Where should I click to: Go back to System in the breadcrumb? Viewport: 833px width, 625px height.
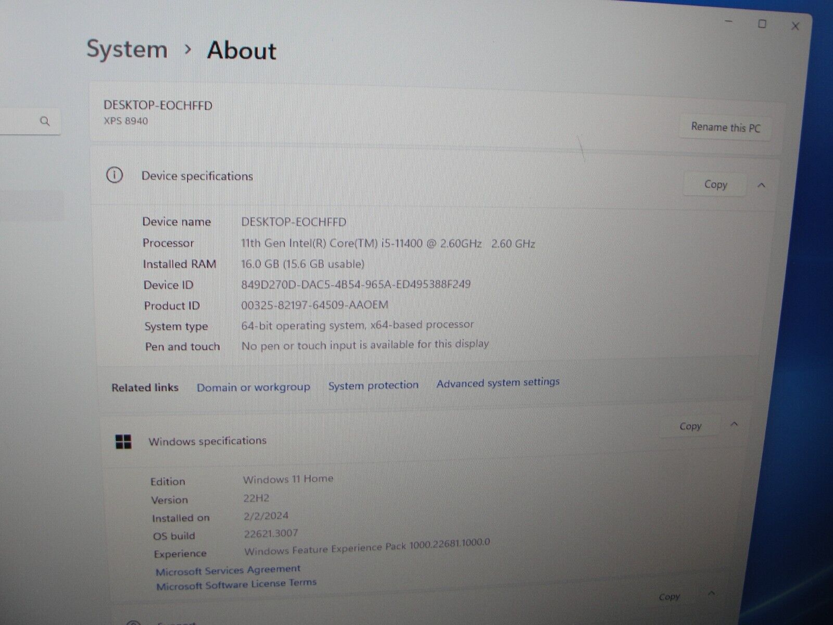127,49
